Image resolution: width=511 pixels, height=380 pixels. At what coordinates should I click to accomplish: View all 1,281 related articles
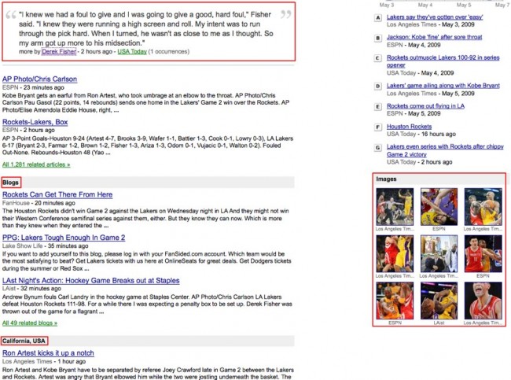pos(36,164)
